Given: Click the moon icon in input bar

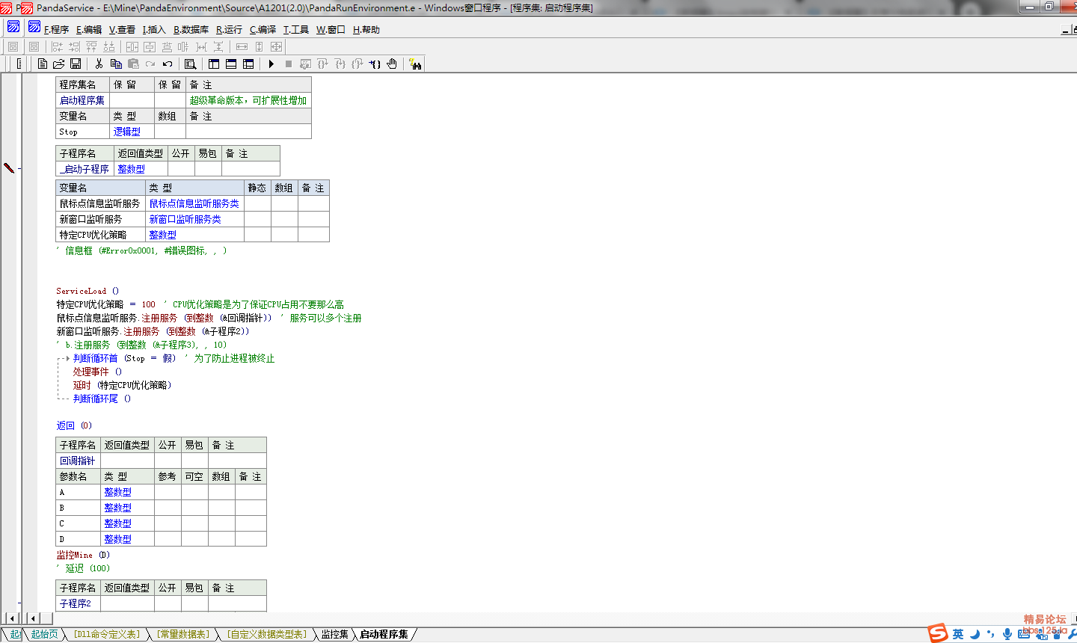Looking at the screenshot, I should (975, 634).
